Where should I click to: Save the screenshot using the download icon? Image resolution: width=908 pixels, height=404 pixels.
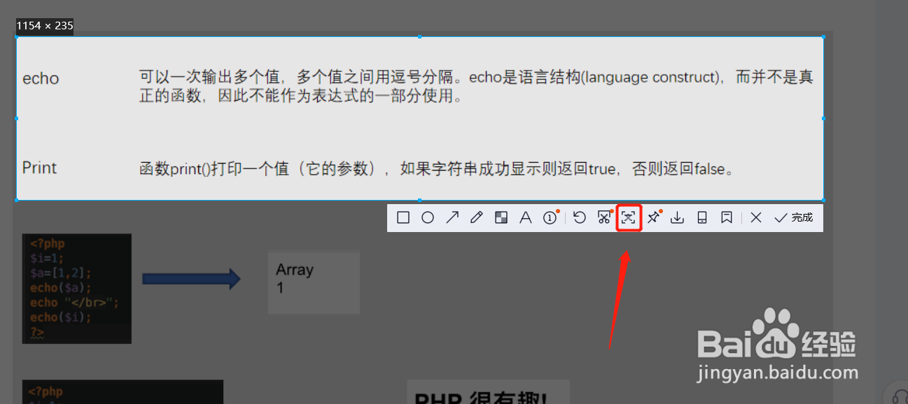[677, 217]
